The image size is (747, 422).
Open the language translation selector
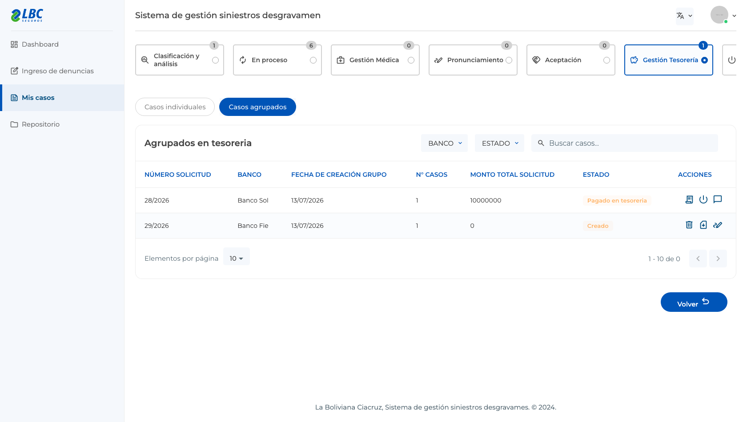coord(684,16)
